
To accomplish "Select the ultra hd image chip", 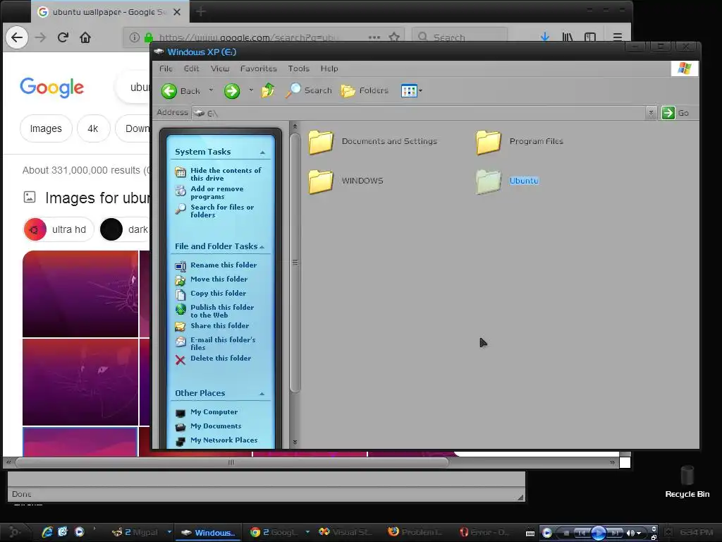I will 59,229.
